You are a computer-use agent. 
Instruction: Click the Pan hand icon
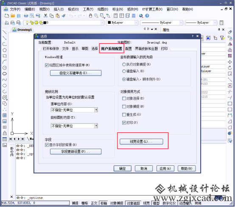point(90,16)
